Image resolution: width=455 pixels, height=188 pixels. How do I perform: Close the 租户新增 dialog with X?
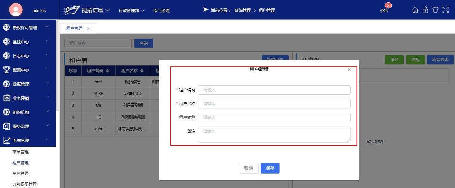click(x=350, y=69)
